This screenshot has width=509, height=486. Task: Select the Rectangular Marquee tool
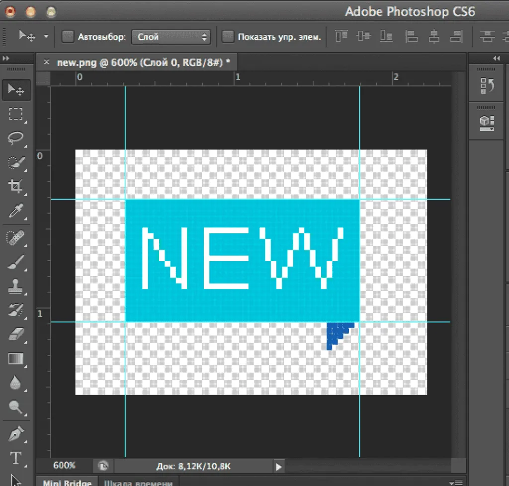[x=16, y=114]
